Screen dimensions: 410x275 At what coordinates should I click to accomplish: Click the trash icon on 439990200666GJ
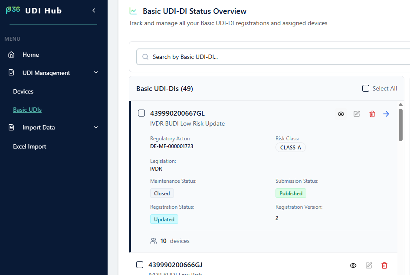(384, 265)
